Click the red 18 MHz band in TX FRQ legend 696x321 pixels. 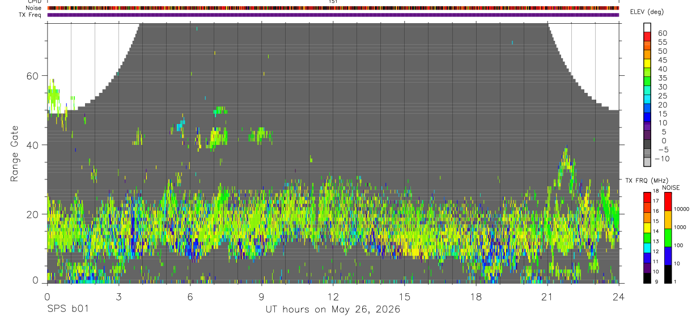point(647,197)
